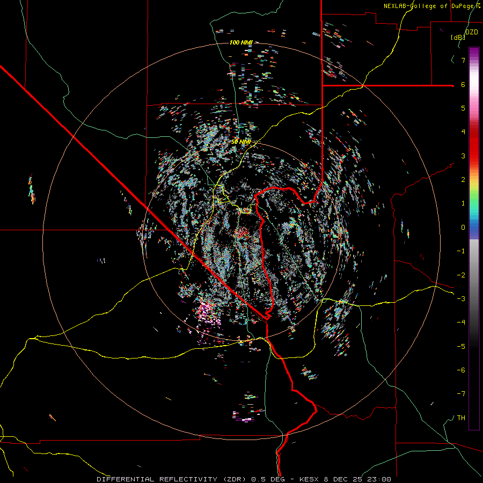483x483 pixels.
Task: Select the positive 6 value on the scale
Action: pyautogui.click(x=463, y=84)
